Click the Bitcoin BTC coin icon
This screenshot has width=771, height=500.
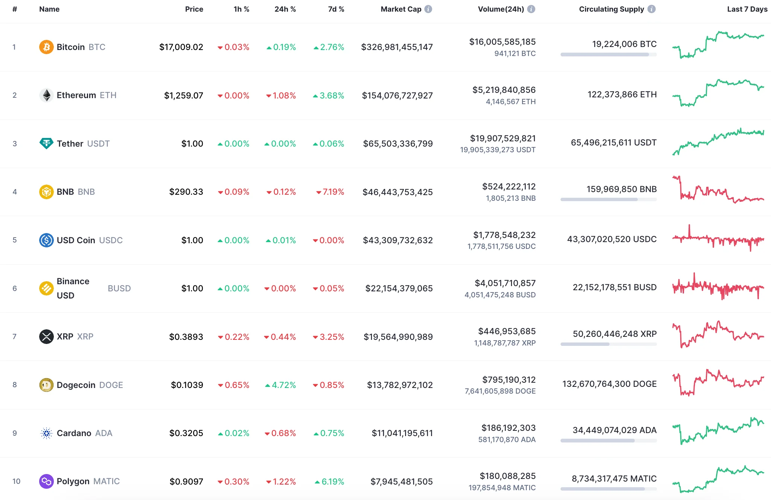(x=46, y=47)
